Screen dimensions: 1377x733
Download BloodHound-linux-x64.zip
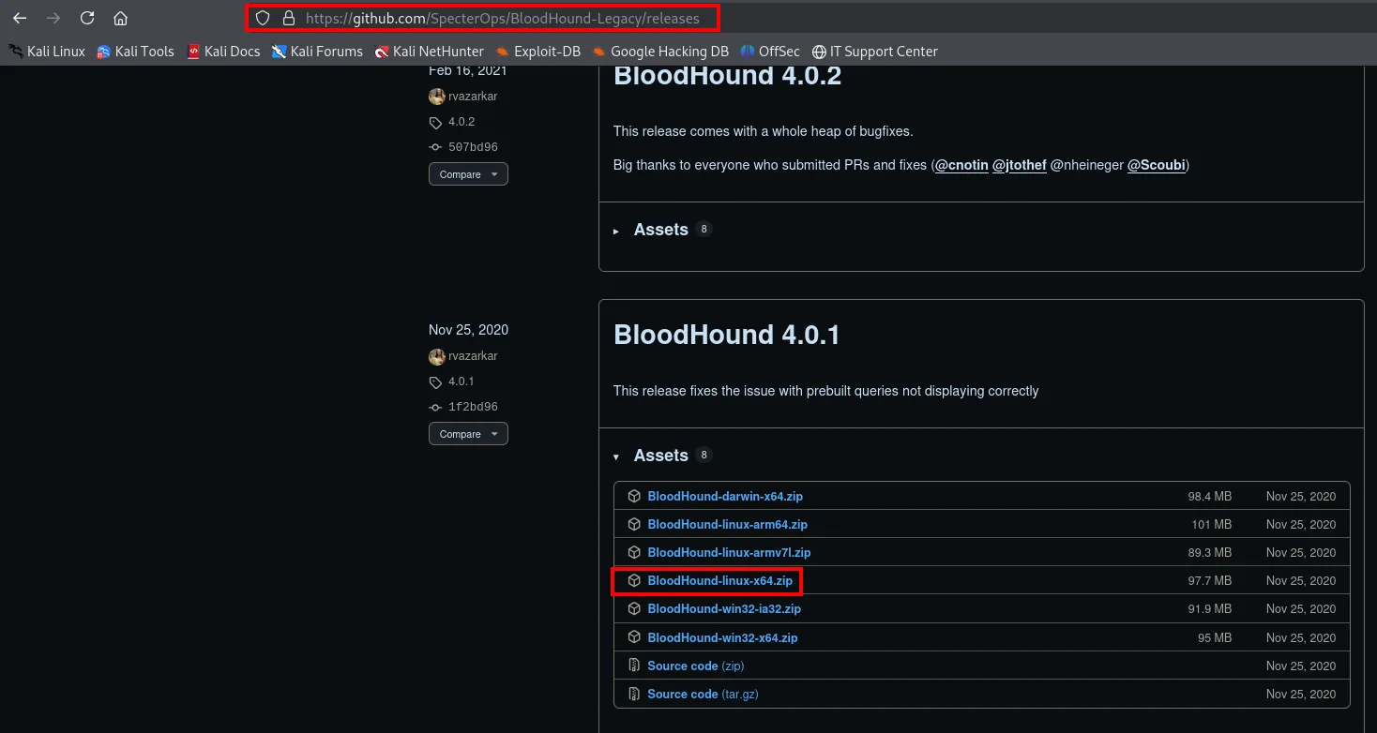coord(719,581)
